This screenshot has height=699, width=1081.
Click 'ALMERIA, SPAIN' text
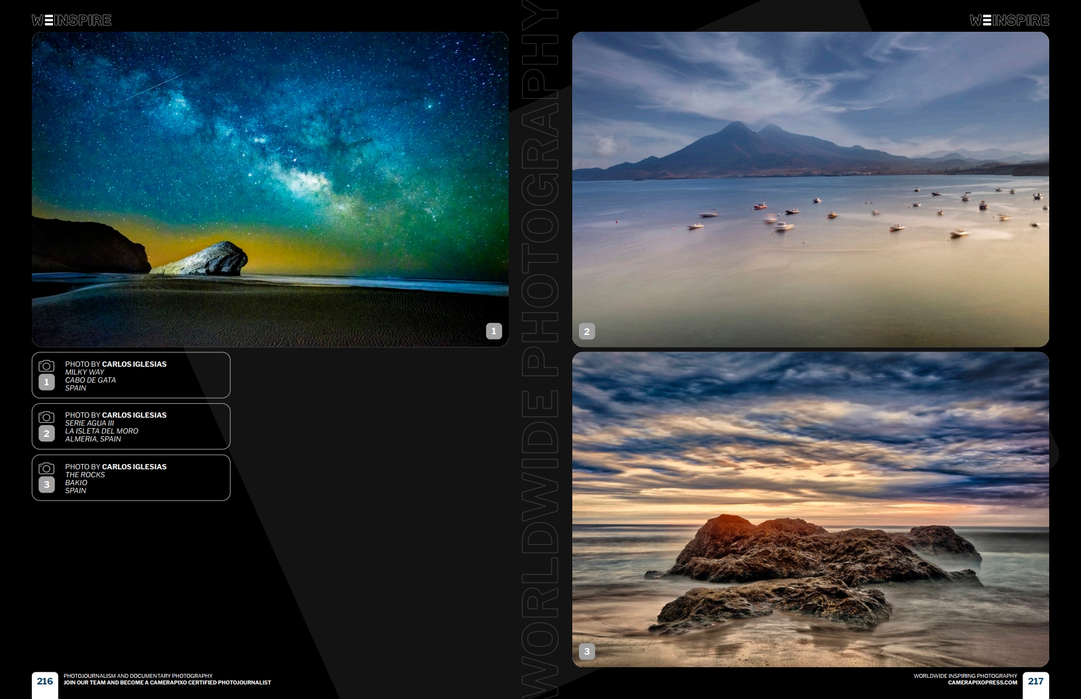pyautogui.click(x=93, y=439)
